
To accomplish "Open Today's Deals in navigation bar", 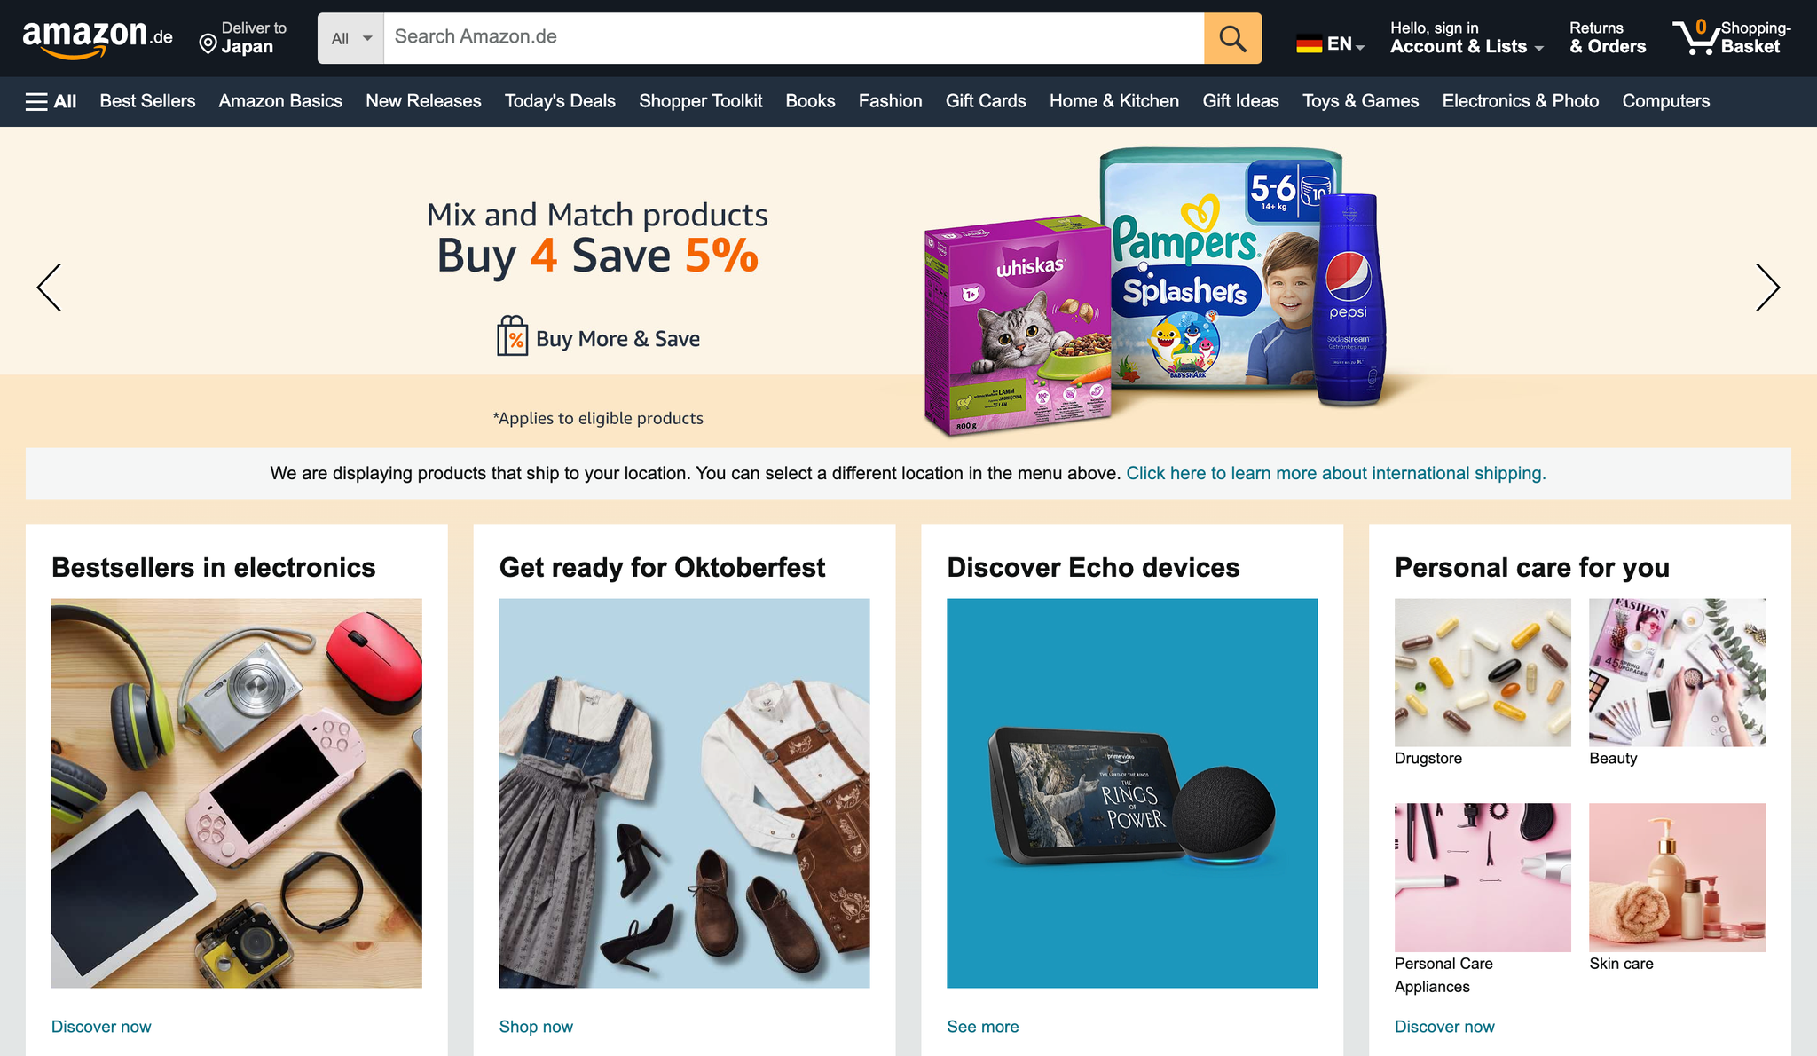I will [x=560, y=101].
